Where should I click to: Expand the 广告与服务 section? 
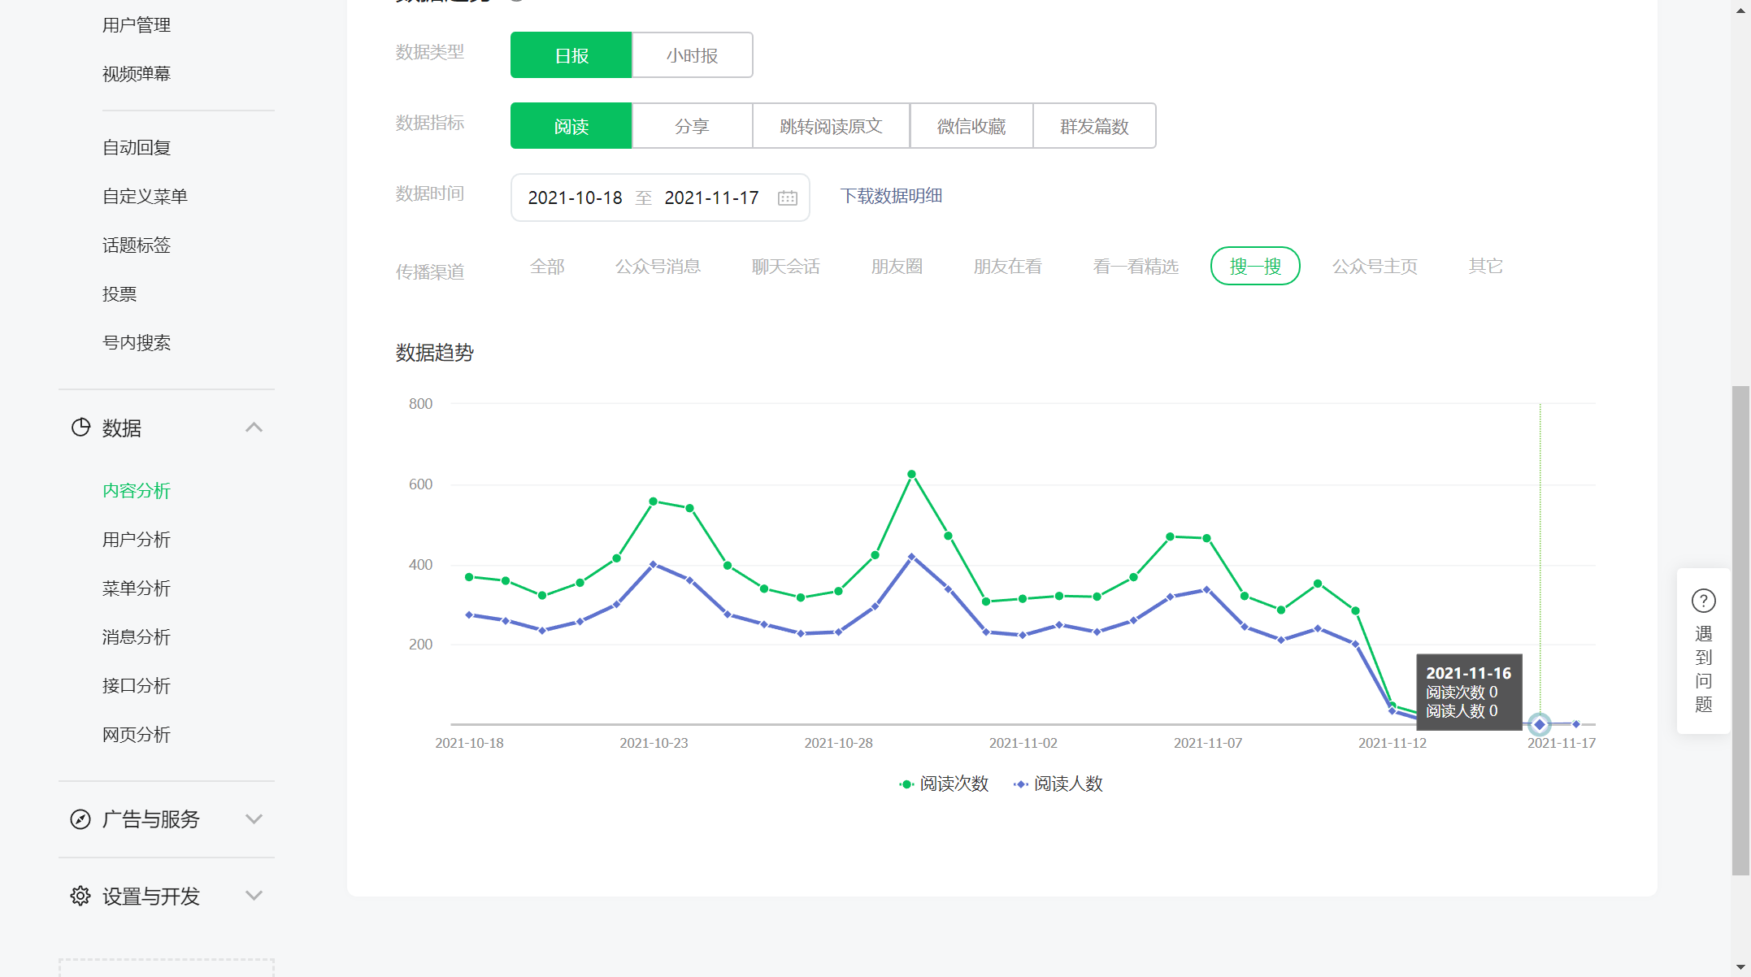point(254,819)
